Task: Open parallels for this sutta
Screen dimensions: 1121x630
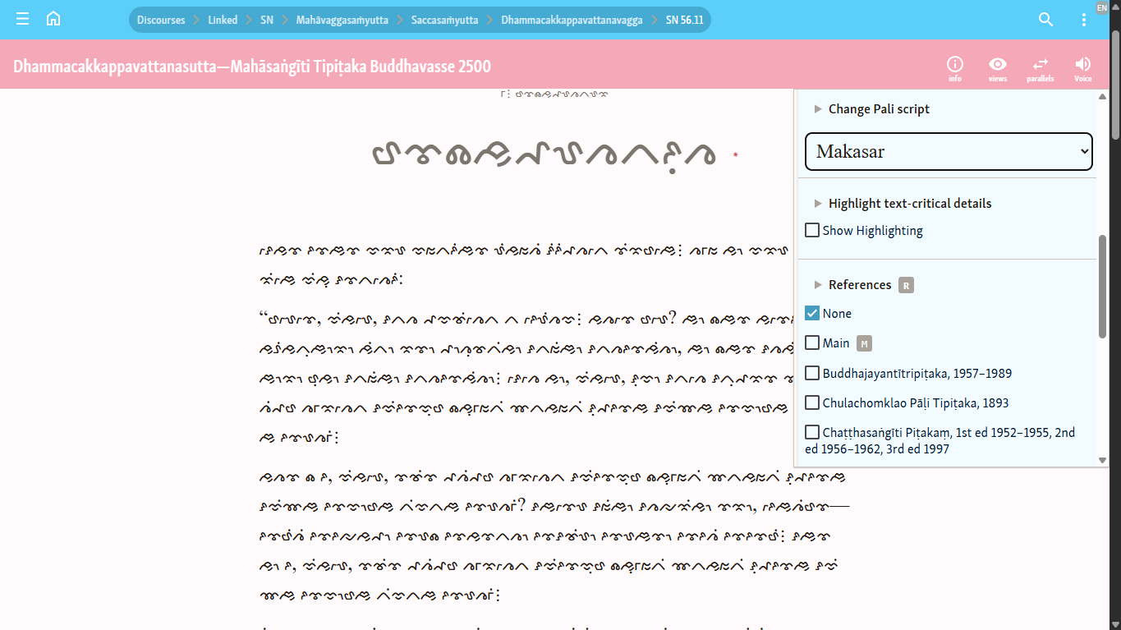Action: (1041, 68)
